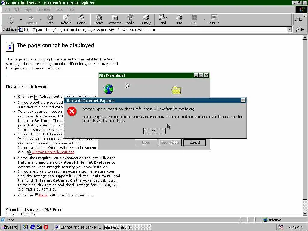Click the page scrollbar down arrow
308x231 pixels.
click(305, 214)
